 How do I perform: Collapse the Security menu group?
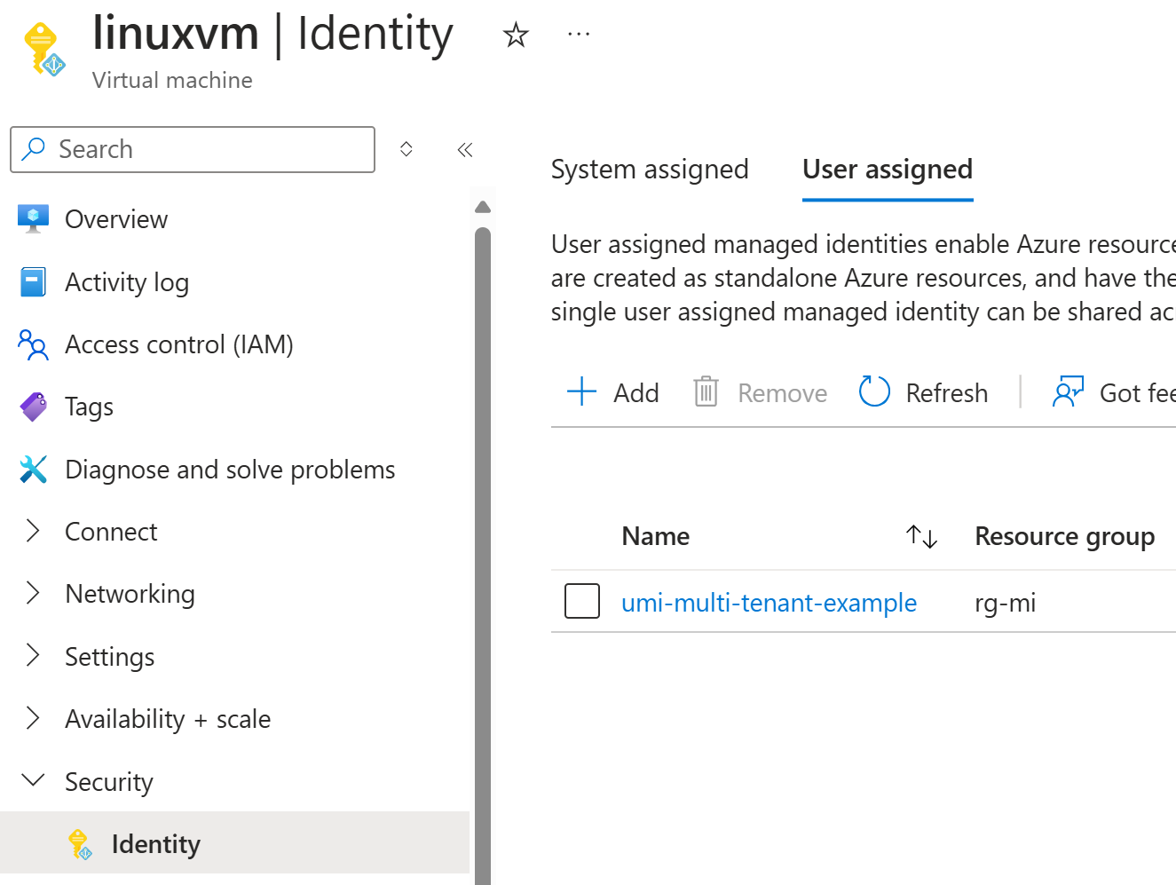click(33, 780)
